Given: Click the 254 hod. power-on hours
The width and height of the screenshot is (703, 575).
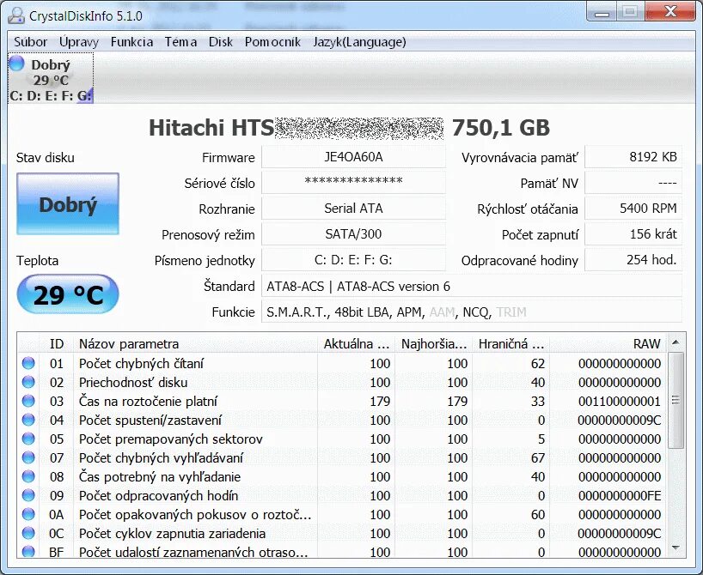Looking at the screenshot, I should (633, 260).
